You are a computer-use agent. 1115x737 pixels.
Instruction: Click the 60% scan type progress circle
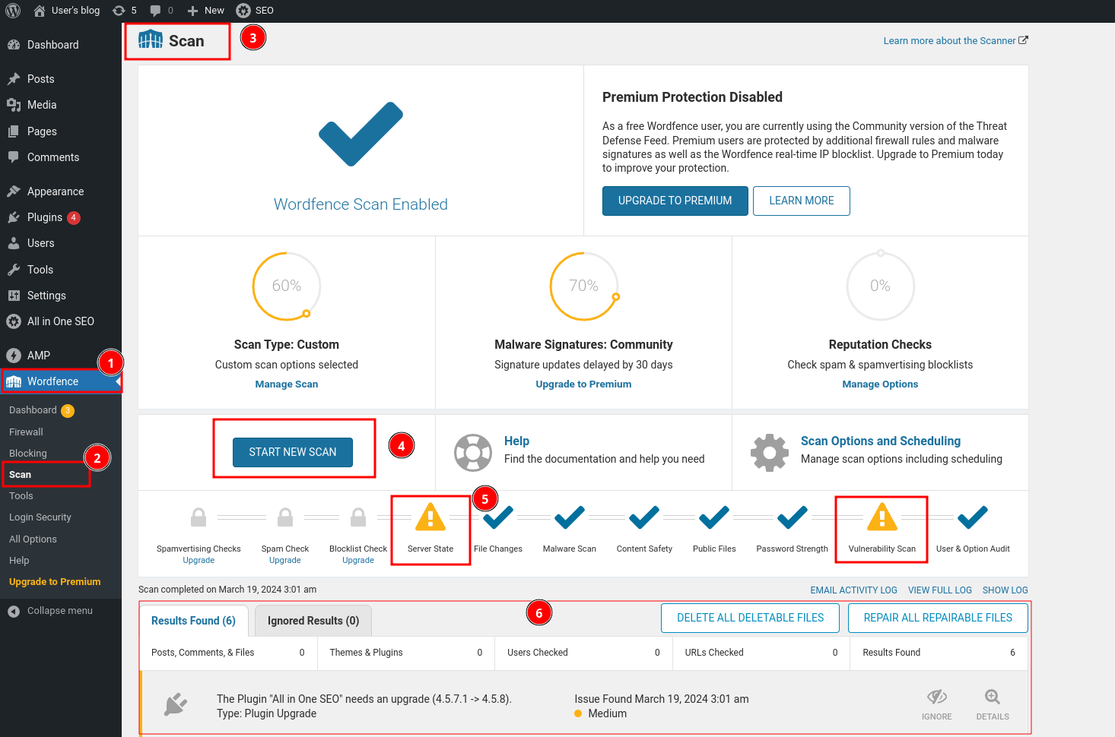click(x=286, y=286)
